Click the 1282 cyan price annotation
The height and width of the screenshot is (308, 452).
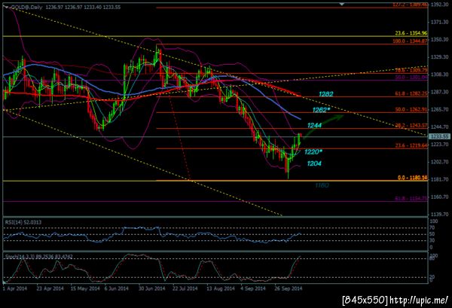pyautogui.click(x=326, y=94)
